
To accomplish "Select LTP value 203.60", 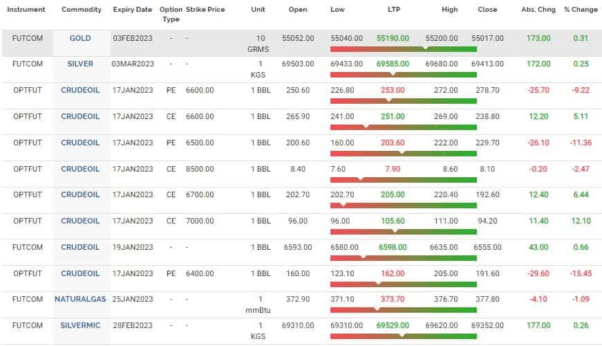I will pyautogui.click(x=393, y=143).
